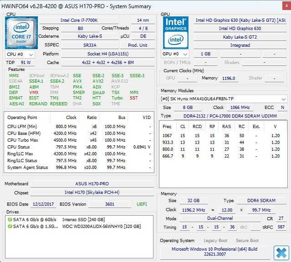Image resolution: width=291 pixels, height=262 pixels.
Task: Click the AVX2 feature flag
Action: pos(98,81)
